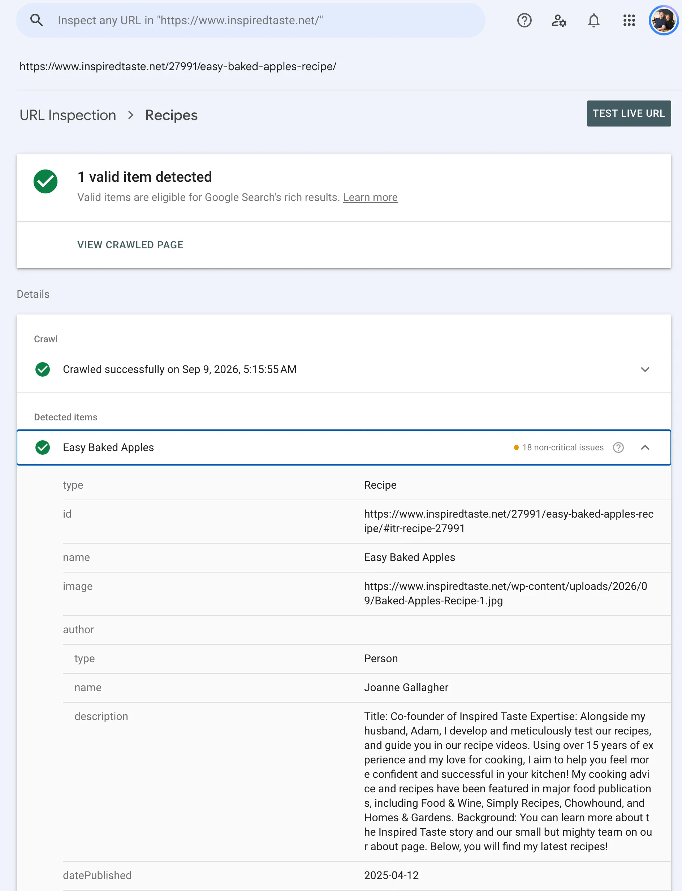Click the Person type value

pos(381,659)
